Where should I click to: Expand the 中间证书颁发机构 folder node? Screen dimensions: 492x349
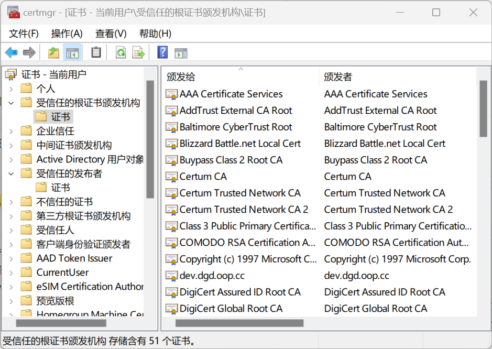12,145
